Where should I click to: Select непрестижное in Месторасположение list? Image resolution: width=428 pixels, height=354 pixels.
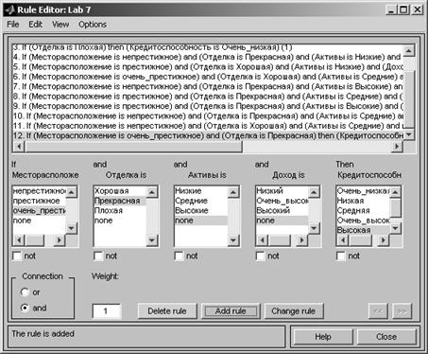point(40,191)
